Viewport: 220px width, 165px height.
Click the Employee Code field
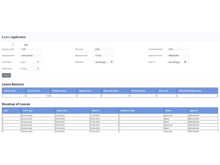[104, 55]
